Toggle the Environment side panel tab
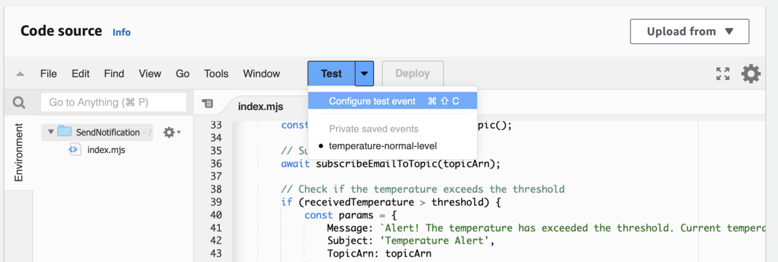Image resolution: width=778 pixels, height=262 pixels. [x=19, y=152]
